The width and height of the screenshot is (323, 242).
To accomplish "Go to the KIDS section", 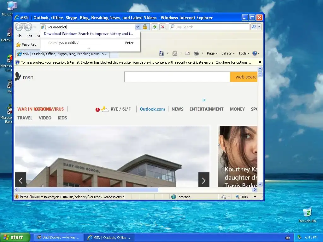I will [x=62, y=118].
